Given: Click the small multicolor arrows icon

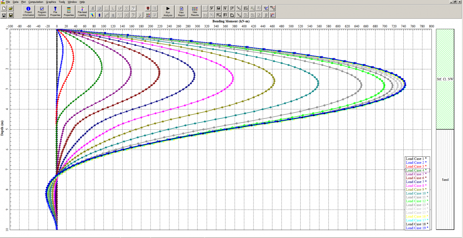Looking at the screenshot, I should pyautogui.click(x=148, y=15).
